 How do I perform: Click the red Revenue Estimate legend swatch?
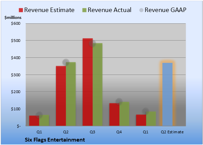point(21,10)
